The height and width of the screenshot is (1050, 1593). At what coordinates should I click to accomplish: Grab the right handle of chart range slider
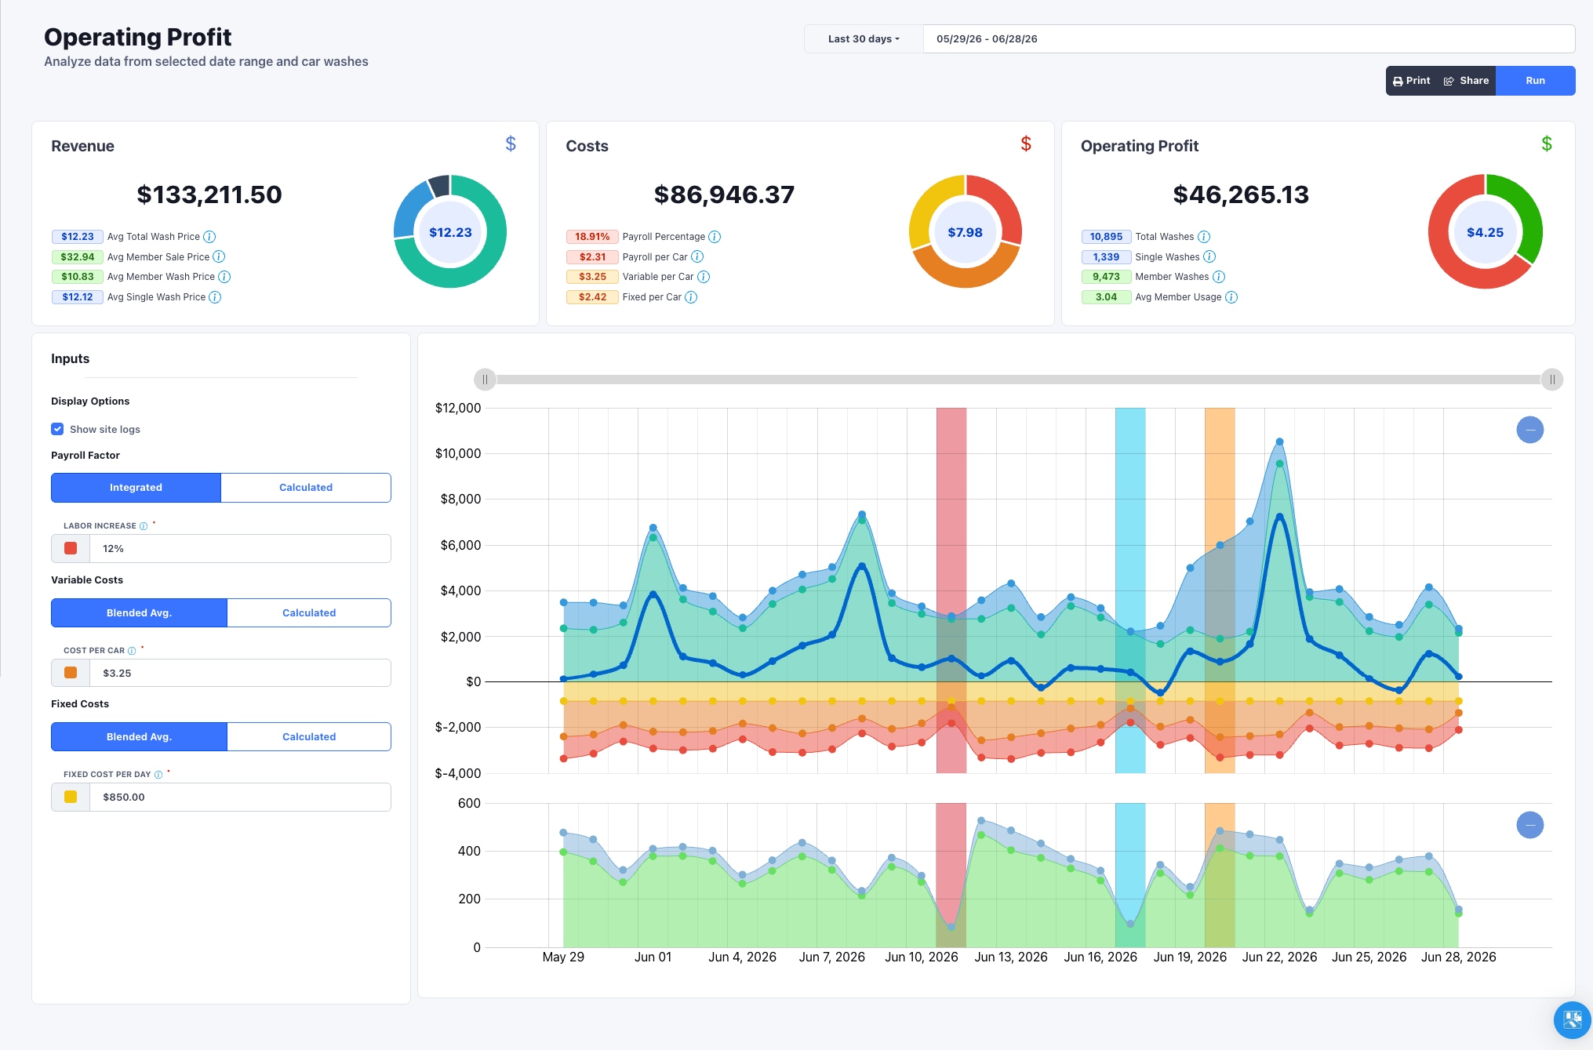pos(1552,380)
